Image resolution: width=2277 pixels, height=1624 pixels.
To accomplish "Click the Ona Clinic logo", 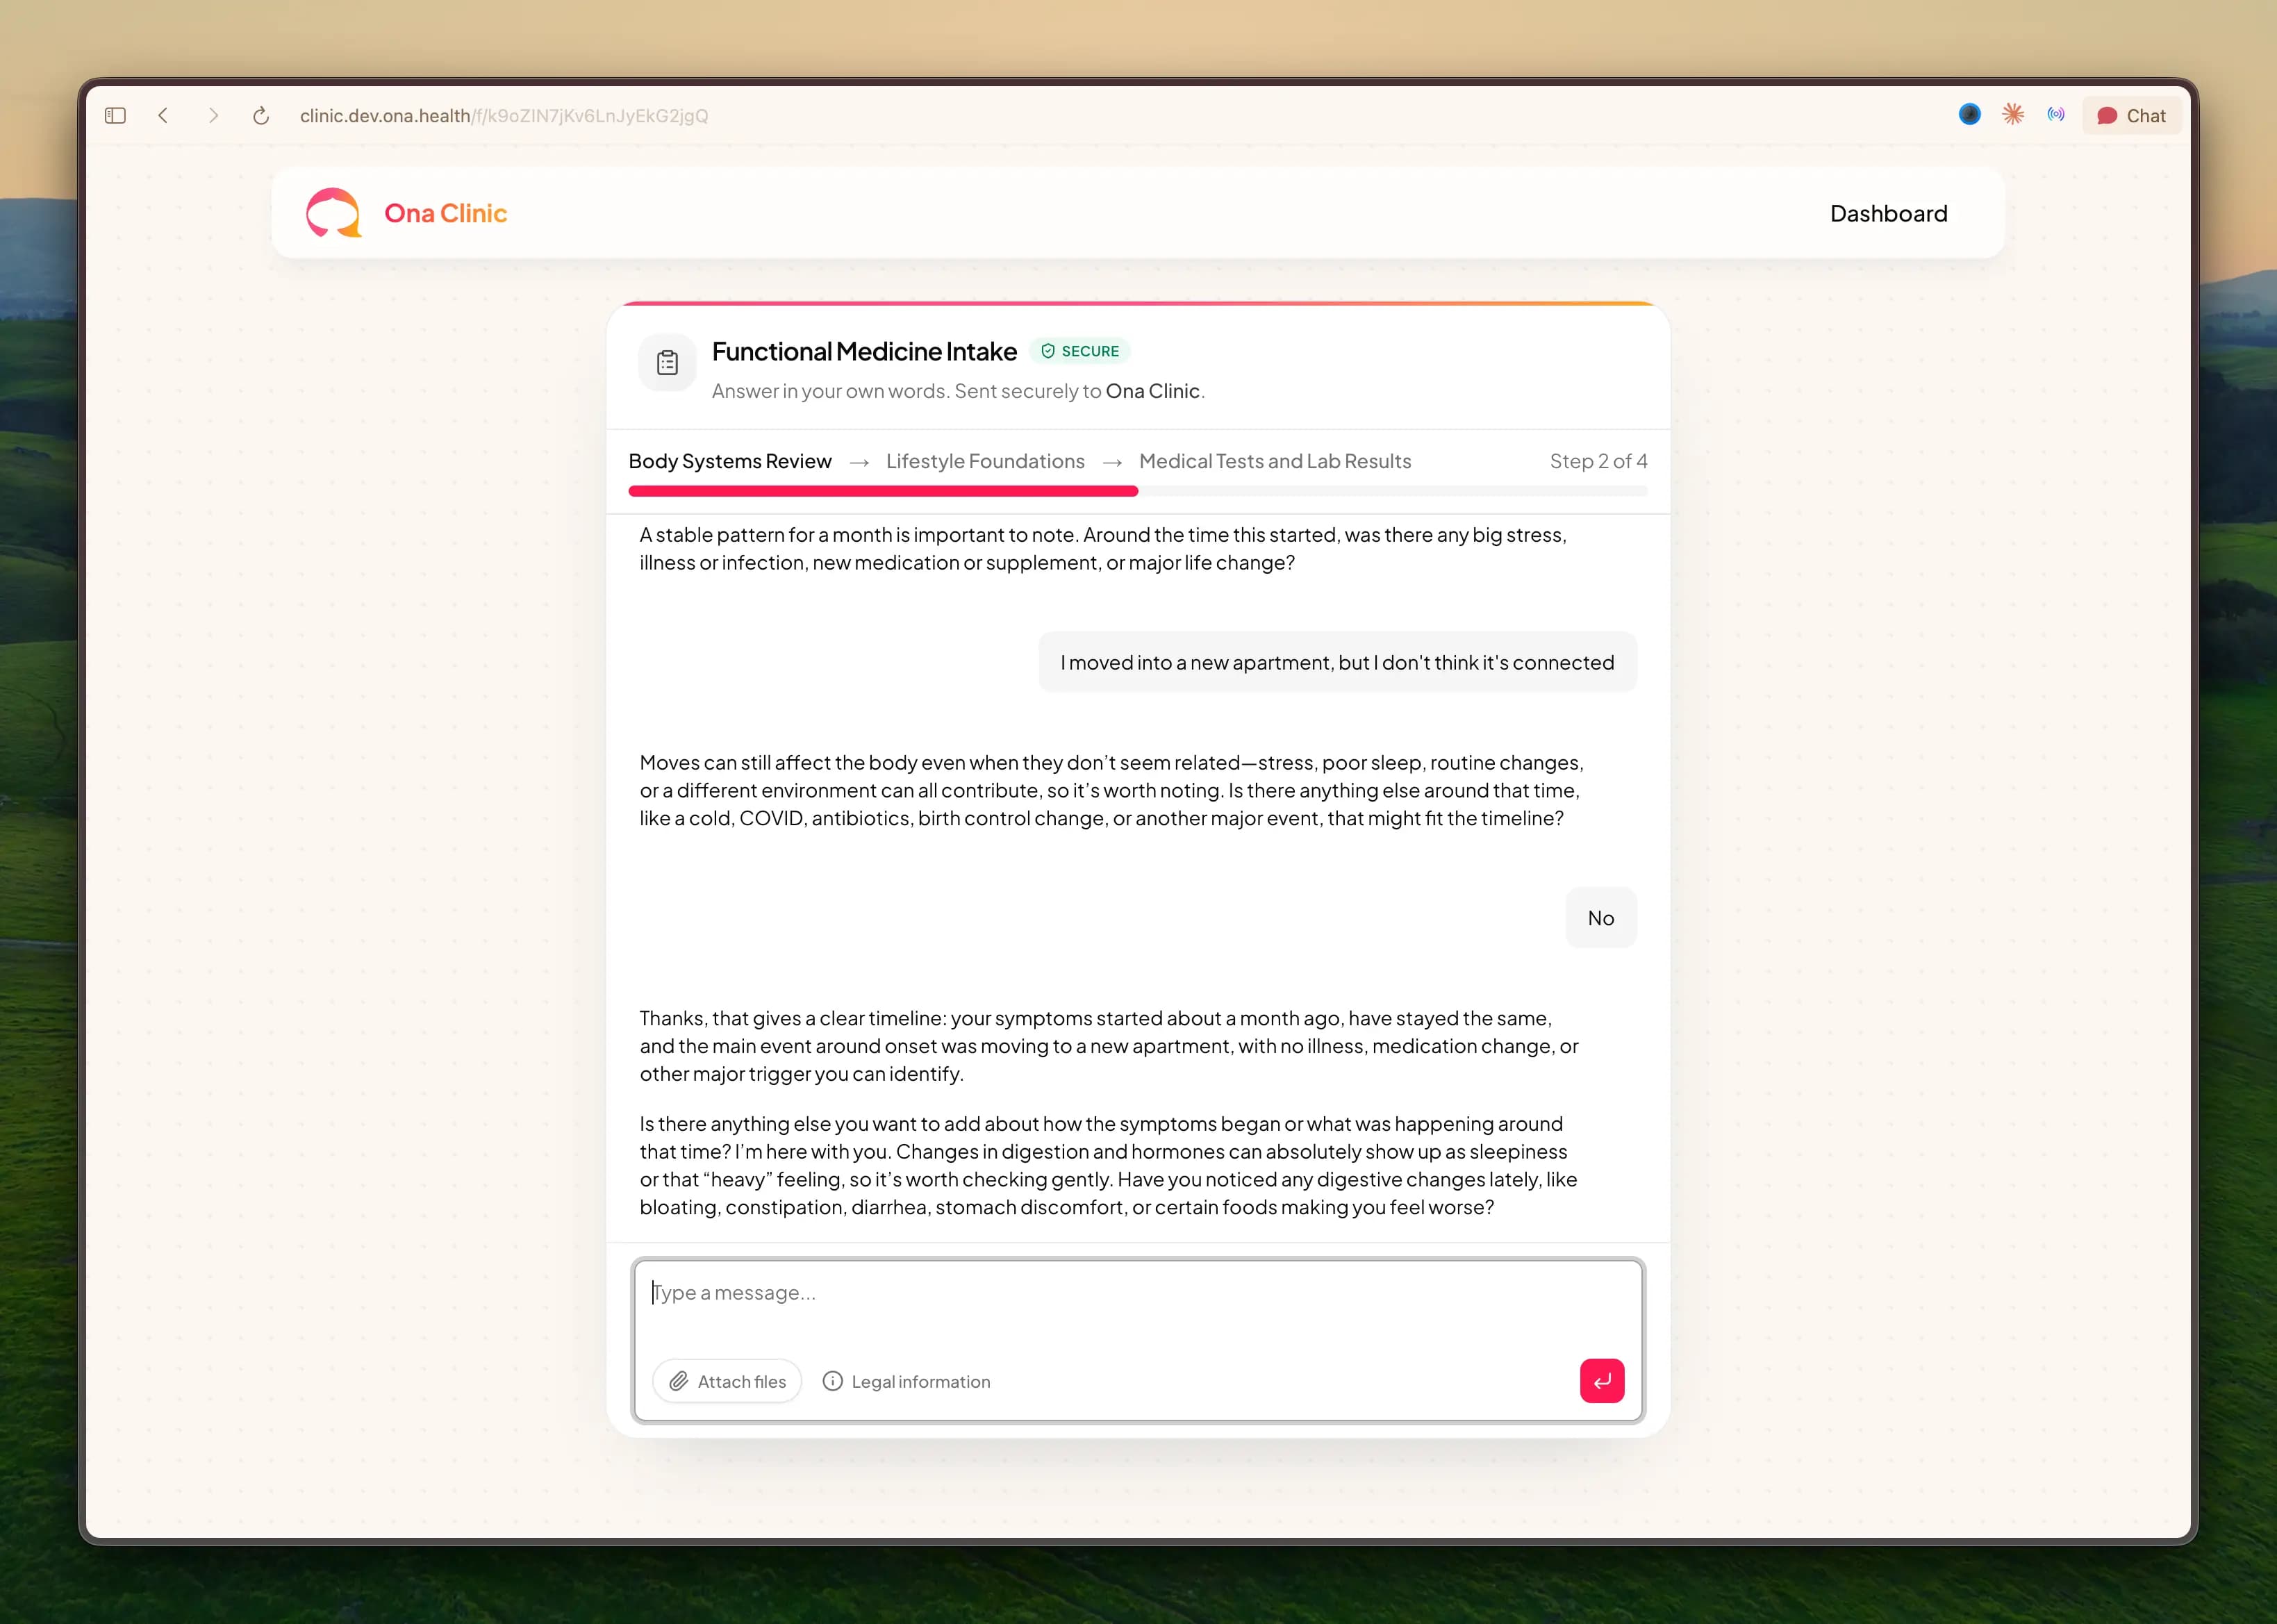I will (x=407, y=213).
